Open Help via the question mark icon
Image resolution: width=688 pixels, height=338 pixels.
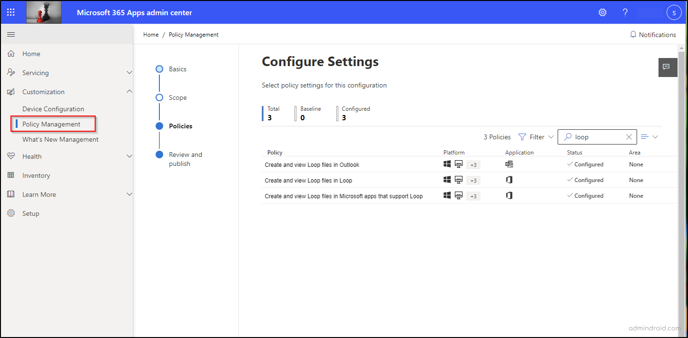tap(625, 12)
